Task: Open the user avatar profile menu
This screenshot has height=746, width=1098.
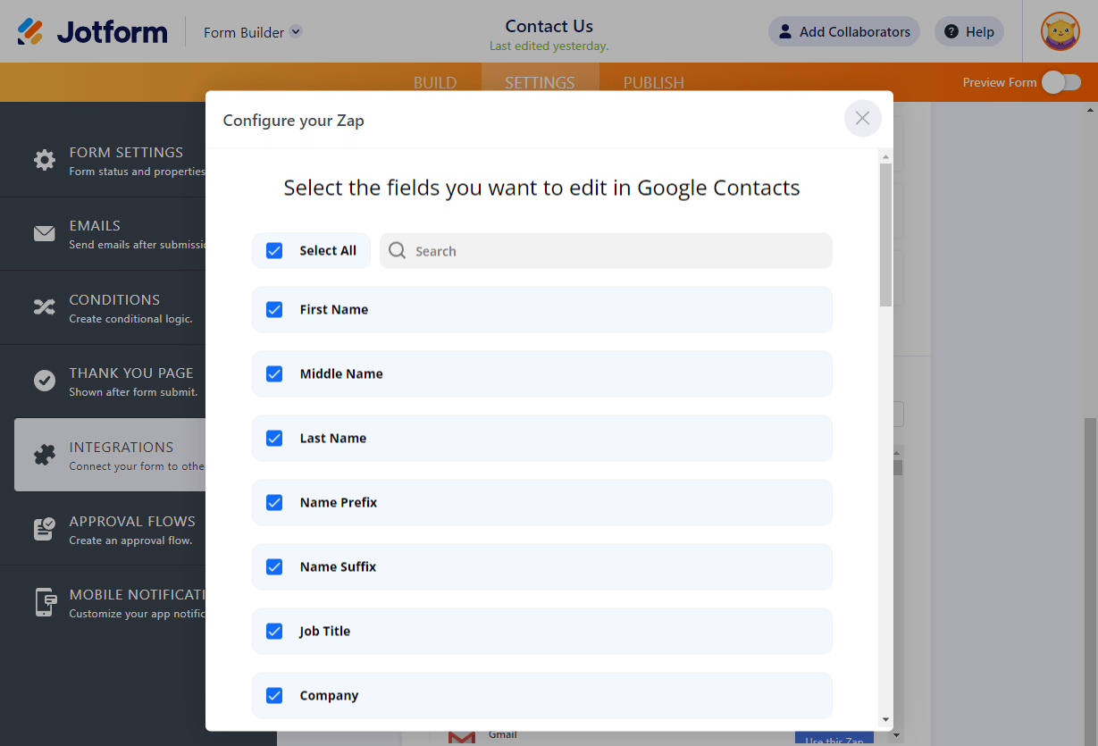Action: [1060, 31]
